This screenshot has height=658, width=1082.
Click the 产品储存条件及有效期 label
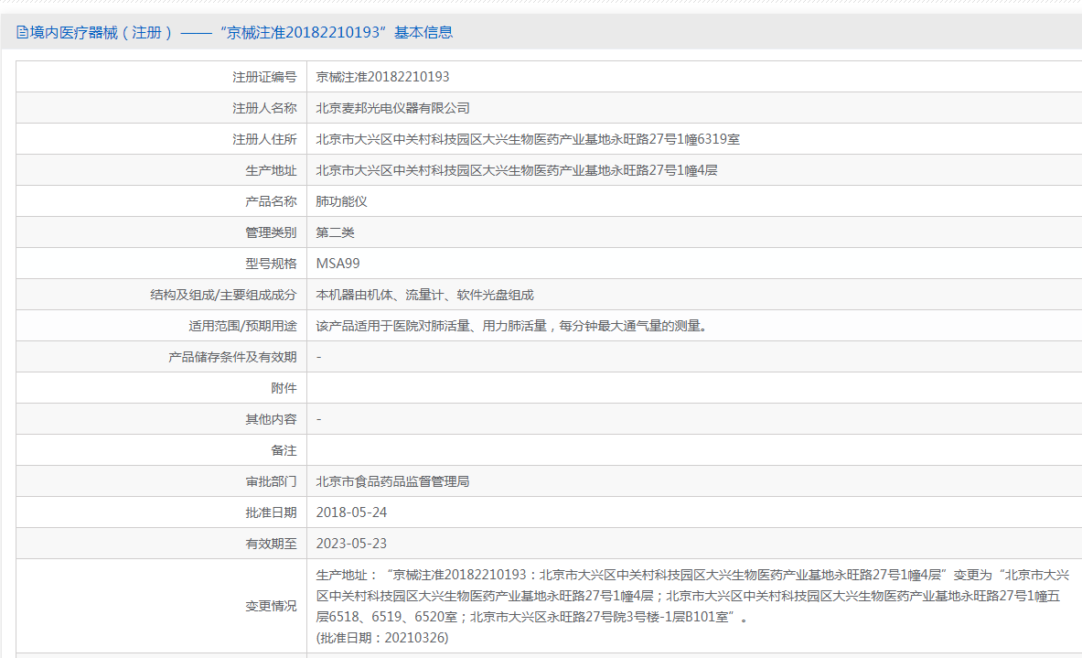[232, 357]
